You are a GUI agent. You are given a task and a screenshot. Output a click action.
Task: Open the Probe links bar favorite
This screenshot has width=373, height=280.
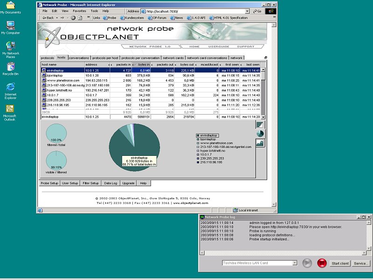[110, 18]
